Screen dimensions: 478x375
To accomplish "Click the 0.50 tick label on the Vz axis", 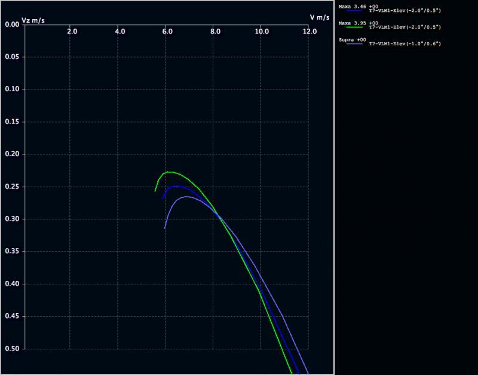I will coord(12,349).
